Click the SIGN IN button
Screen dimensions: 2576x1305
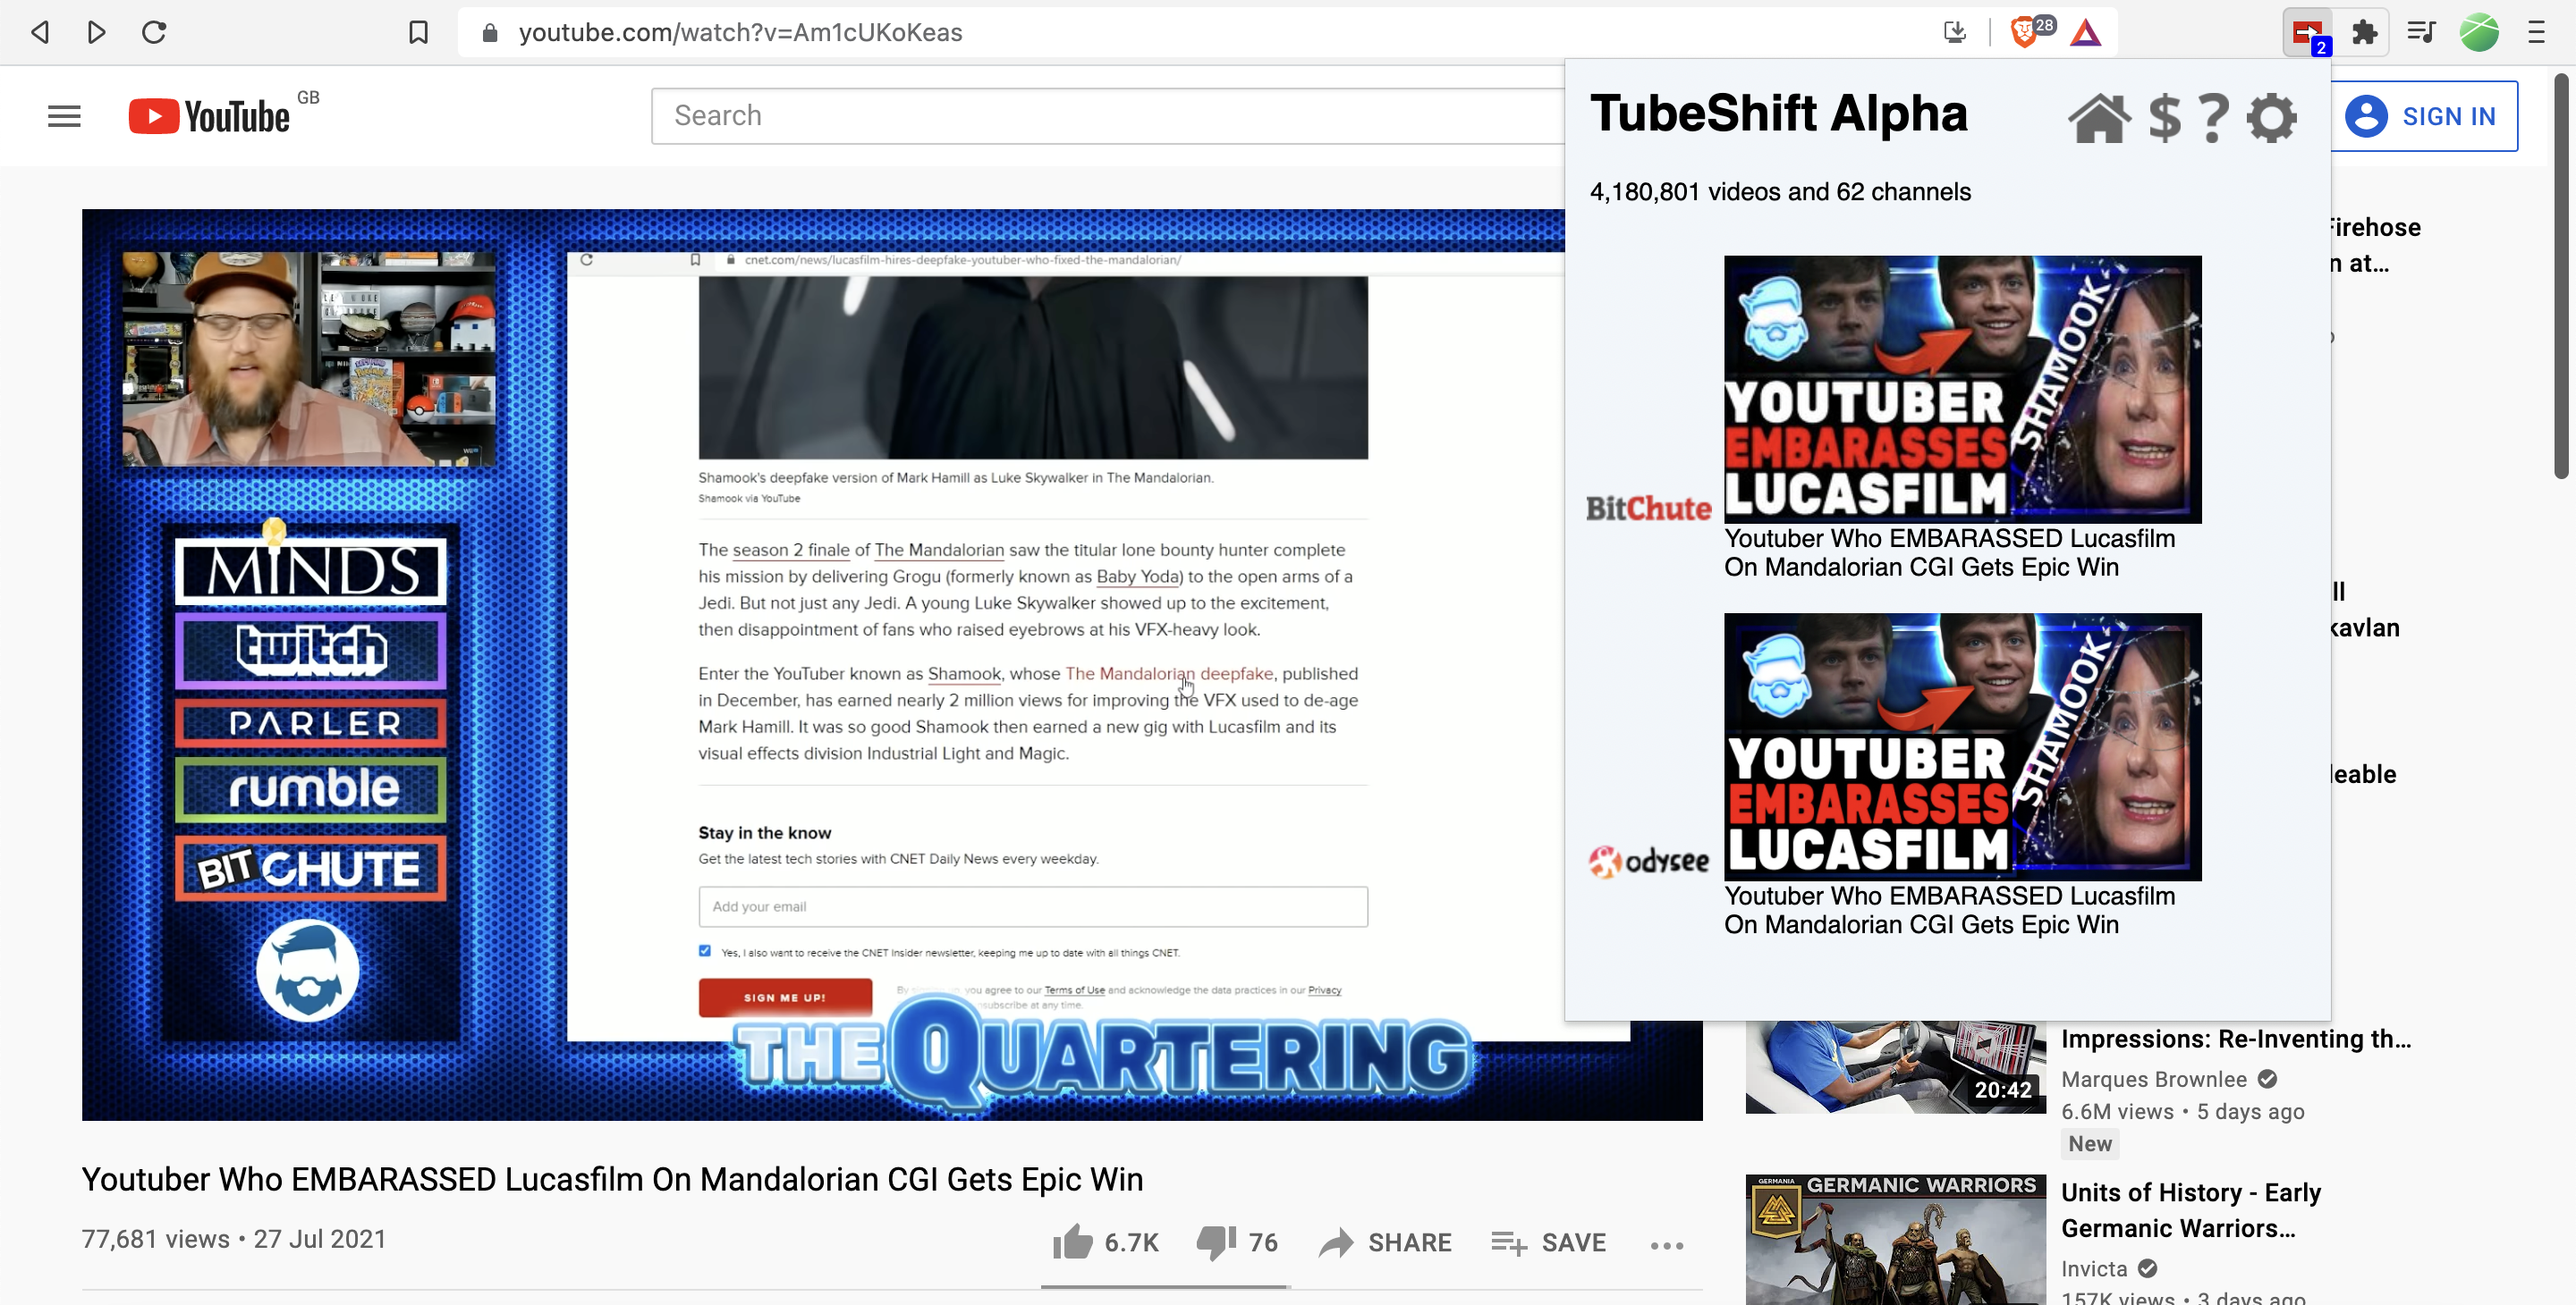pyautogui.click(x=2424, y=117)
